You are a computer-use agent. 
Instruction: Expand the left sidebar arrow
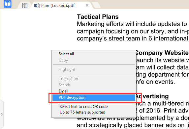click(2, 114)
